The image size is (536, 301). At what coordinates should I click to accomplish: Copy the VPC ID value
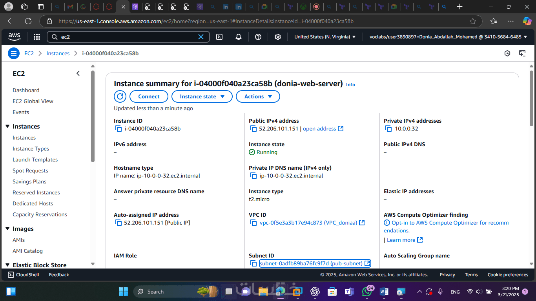pyautogui.click(x=253, y=223)
